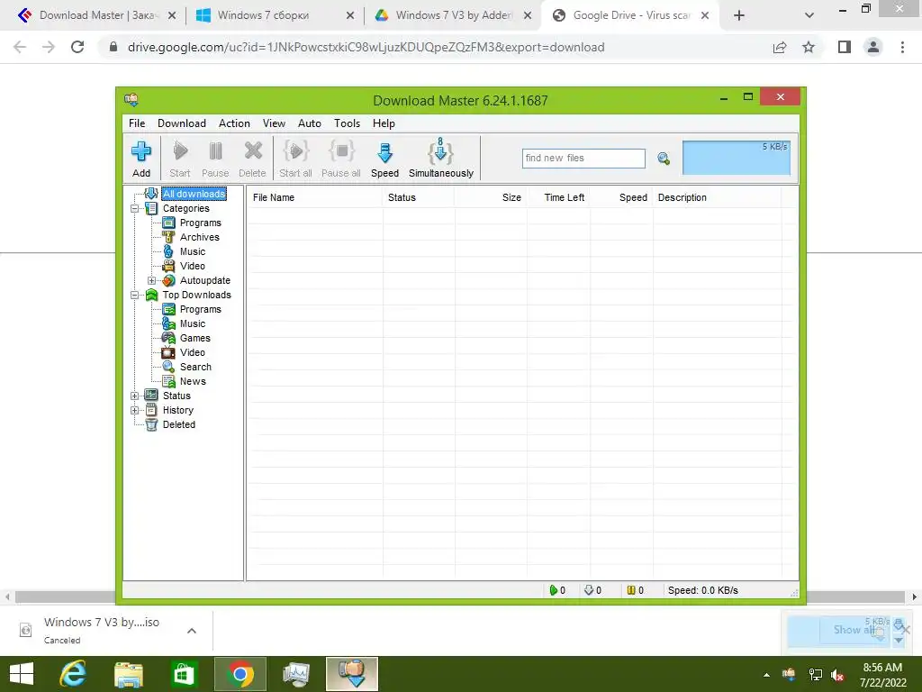Open the Speed toolbar button

coord(384,158)
